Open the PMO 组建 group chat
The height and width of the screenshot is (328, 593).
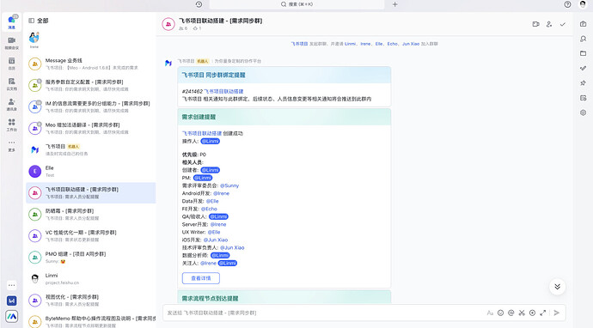click(91, 258)
